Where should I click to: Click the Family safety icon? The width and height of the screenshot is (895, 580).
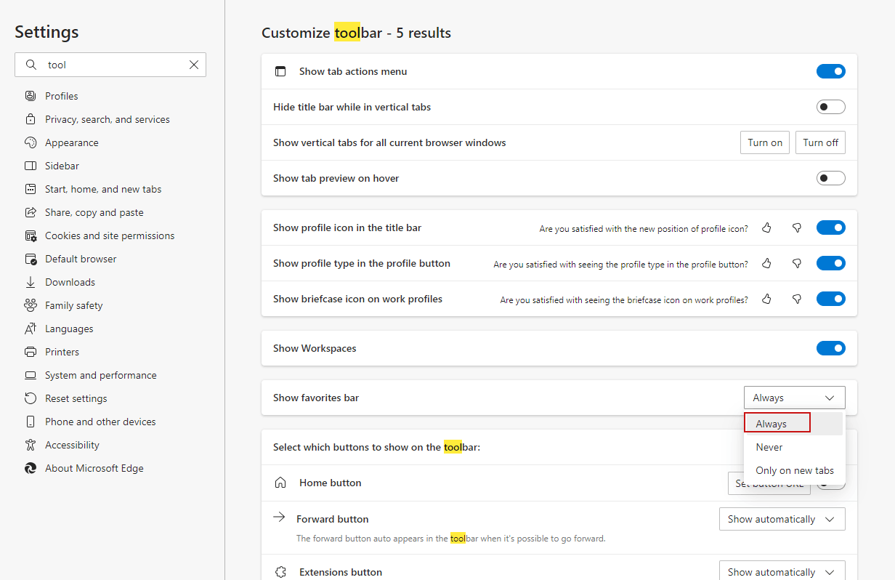(31, 305)
